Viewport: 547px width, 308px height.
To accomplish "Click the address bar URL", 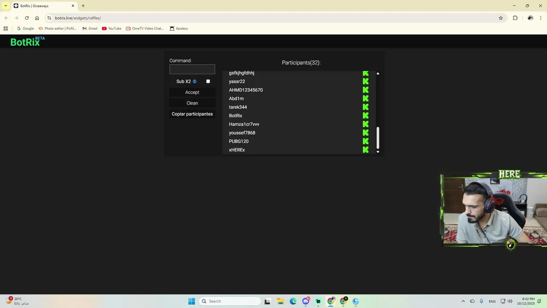I will click(78, 18).
